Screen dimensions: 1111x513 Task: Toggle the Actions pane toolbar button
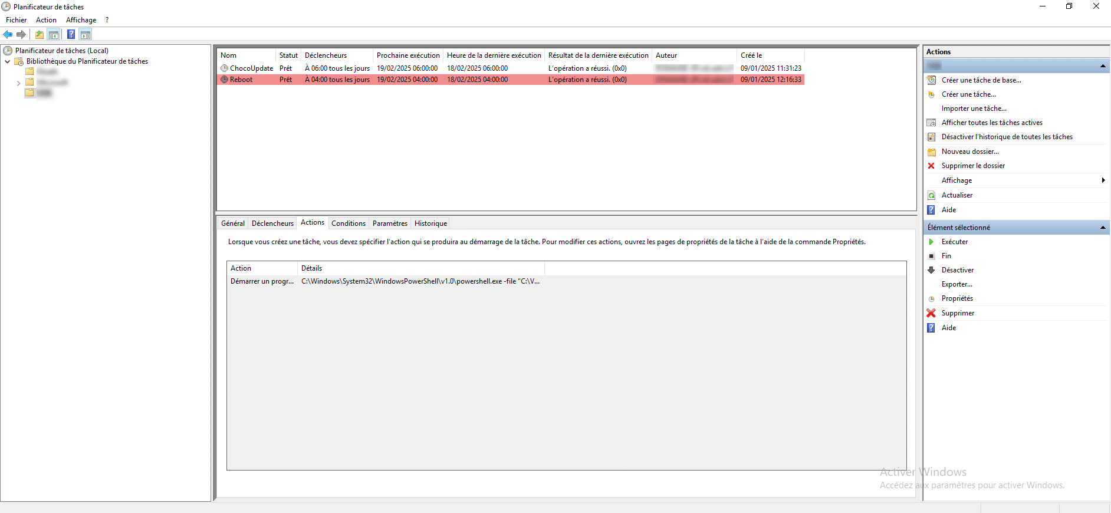tap(86, 35)
